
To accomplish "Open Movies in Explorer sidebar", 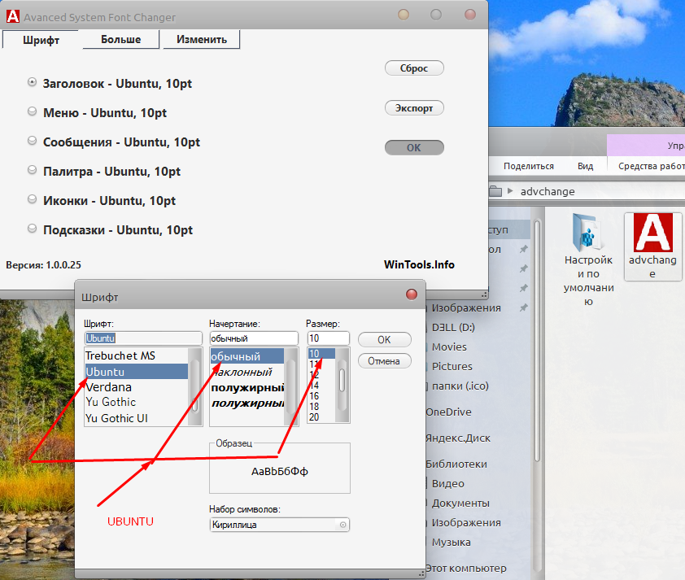I will (449, 347).
